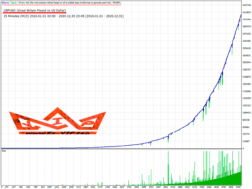Click the red underline beneath GBPUSD title
The image size is (252, 189).
click(35, 13)
